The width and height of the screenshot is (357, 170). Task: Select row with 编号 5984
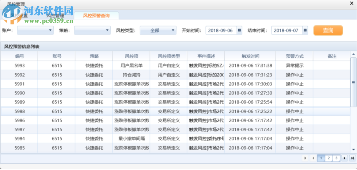coord(175,139)
